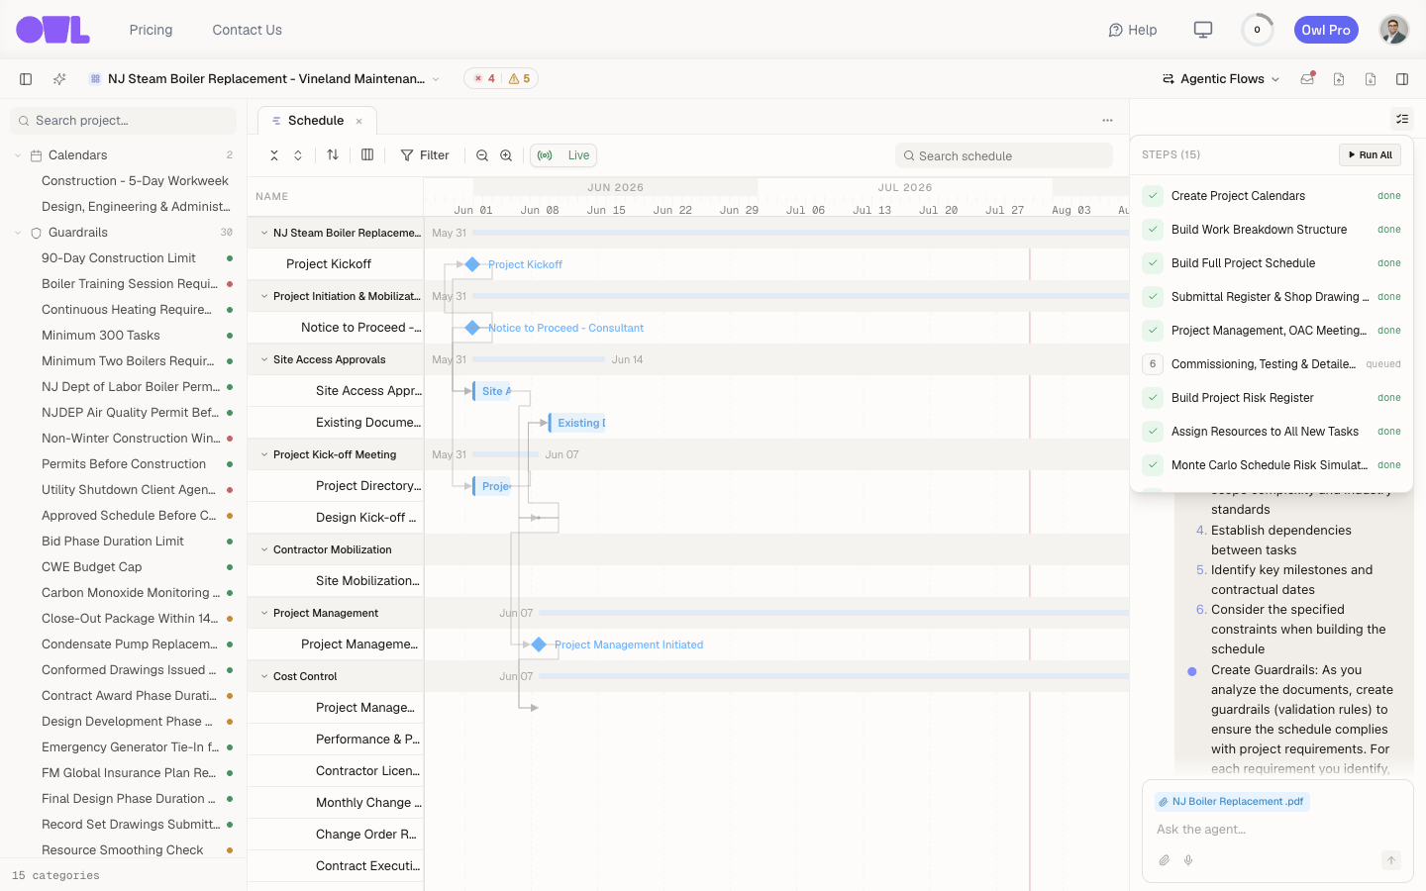Image resolution: width=1426 pixels, height=891 pixels.
Task: Open the project name dropdown
Action: point(436,79)
